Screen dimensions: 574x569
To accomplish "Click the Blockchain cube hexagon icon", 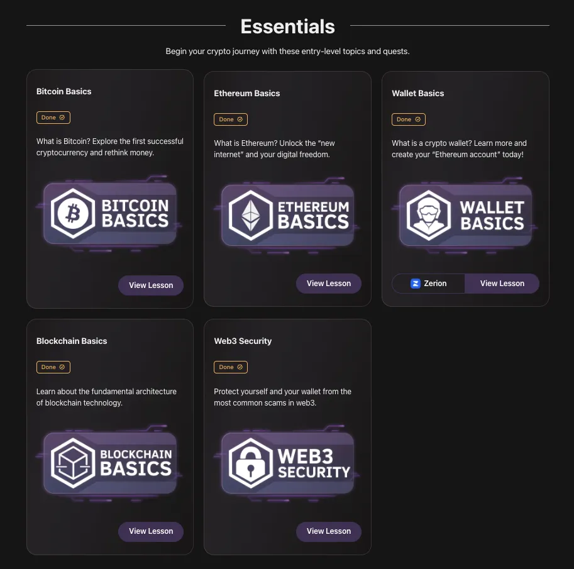I will (x=73, y=463).
